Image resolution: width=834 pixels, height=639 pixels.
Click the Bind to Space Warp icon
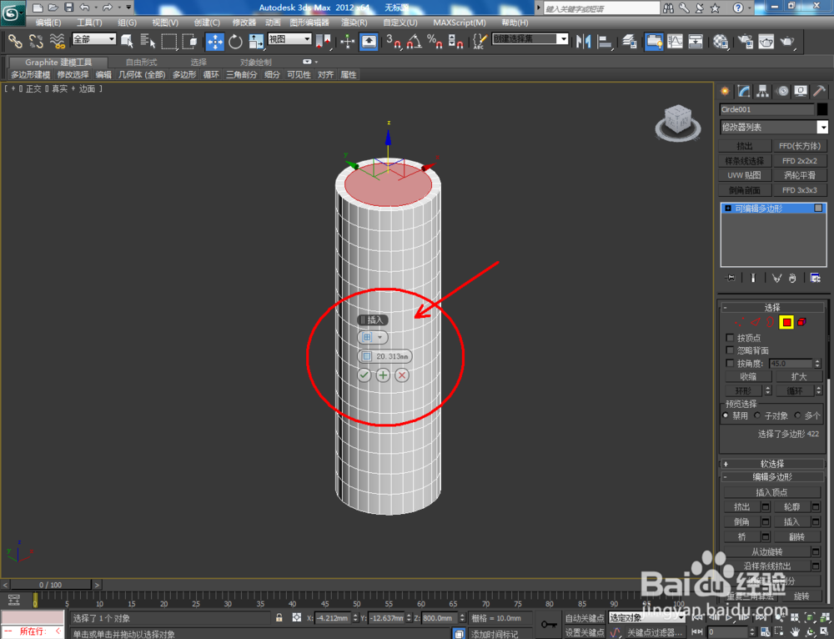pyautogui.click(x=57, y=41)
